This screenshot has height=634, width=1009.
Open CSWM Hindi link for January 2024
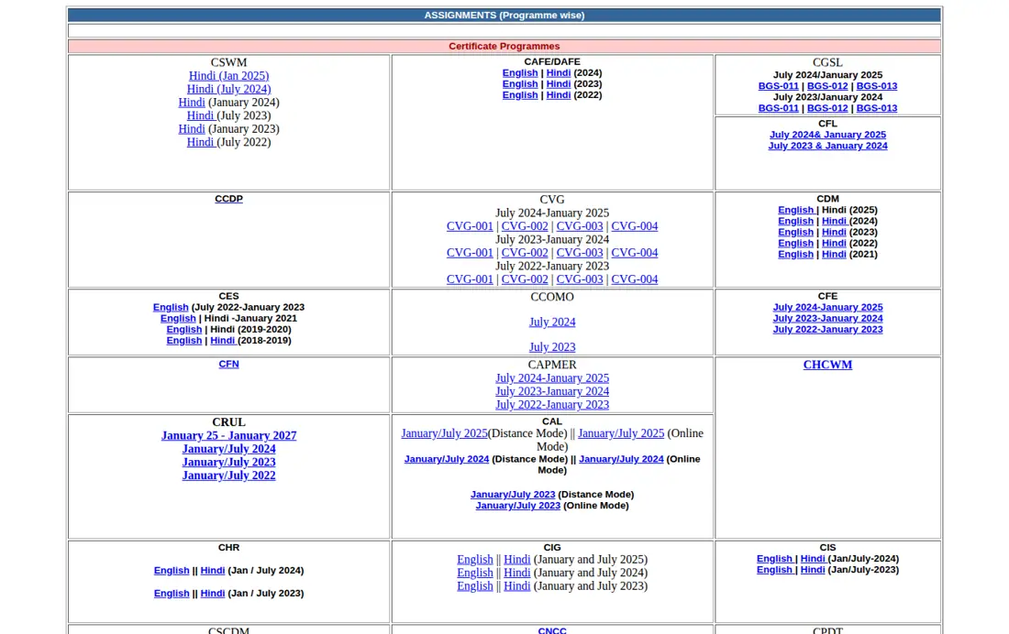tap(192, 103)
